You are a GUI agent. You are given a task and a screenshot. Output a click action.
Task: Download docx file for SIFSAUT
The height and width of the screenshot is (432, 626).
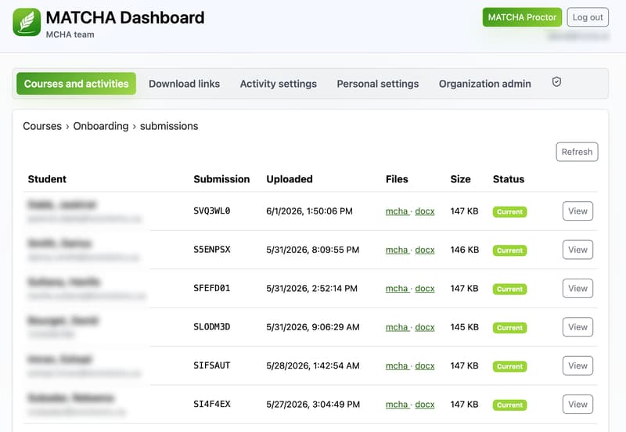pos(425,366)
